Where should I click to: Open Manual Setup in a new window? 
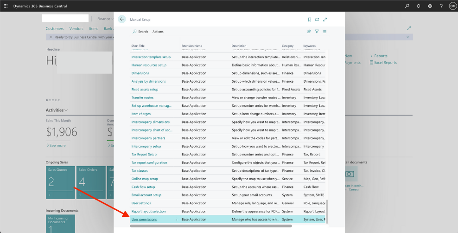pyautogui.click(x=317, y=19)
